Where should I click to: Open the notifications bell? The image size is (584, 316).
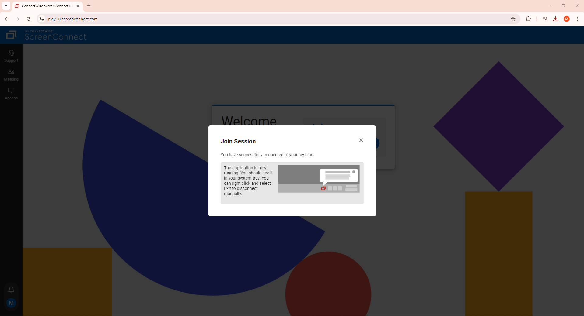click(x=11, y=290)
